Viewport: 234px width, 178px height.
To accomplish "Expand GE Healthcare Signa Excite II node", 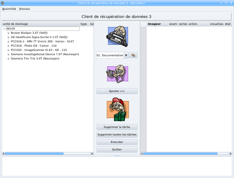I will (x=9, y=37).
